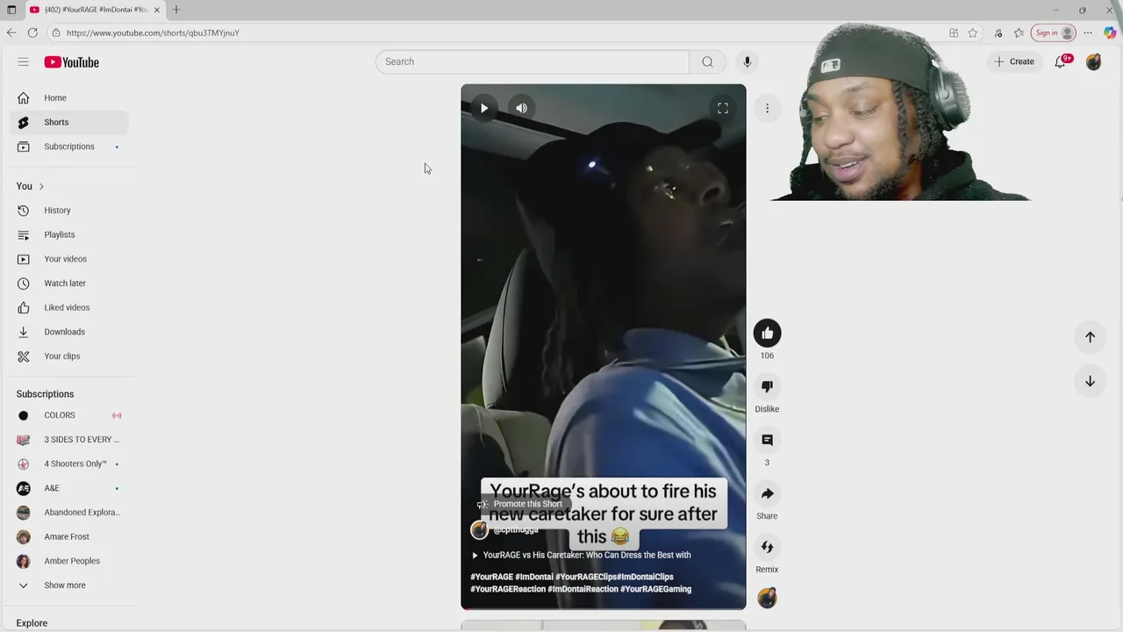Expand the You section
Screen dimensions: 1123x632
coord(30,186)
